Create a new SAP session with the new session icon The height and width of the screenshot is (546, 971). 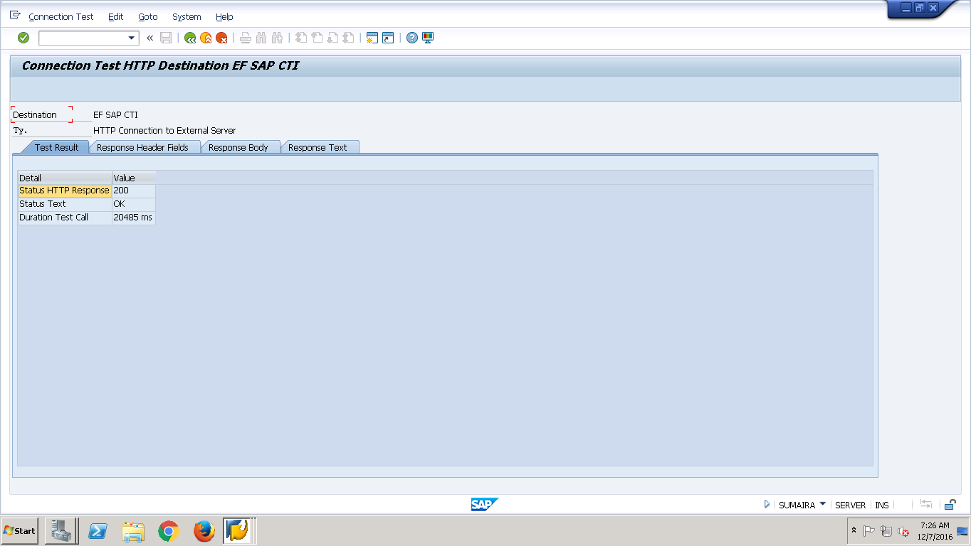pyautogui.click(x=371, y=38)
